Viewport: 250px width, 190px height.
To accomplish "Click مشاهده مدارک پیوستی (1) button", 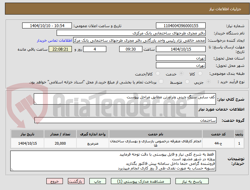I will pyautogui.click(x=141, y=181).
